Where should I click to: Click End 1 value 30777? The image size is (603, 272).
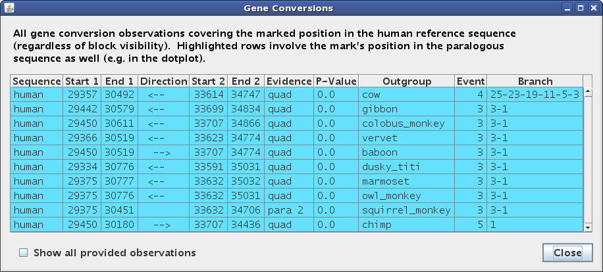[119, 181]
